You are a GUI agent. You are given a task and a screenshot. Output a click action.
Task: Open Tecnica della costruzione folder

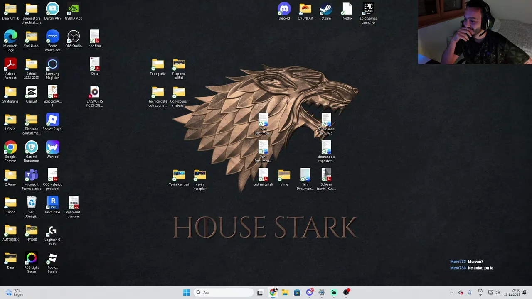click(x=158, y=97)
